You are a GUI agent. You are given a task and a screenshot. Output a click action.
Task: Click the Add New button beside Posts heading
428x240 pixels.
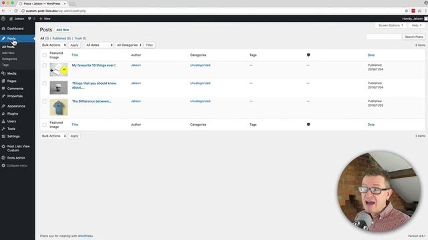pyautogui.click(x=62, y=29)
